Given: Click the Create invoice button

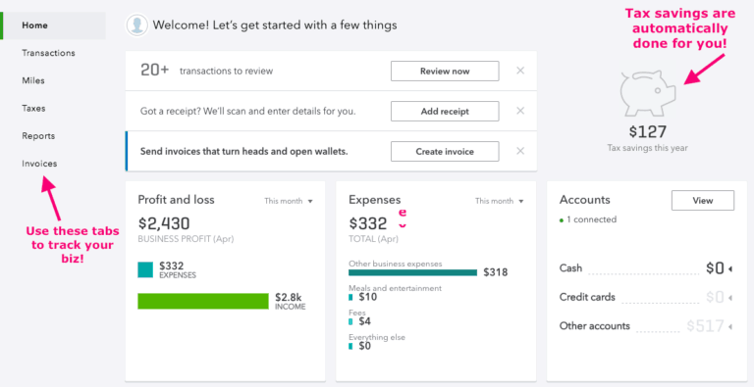Looking at the screenshot, I should pyautogui.click(x=445, y=151).
